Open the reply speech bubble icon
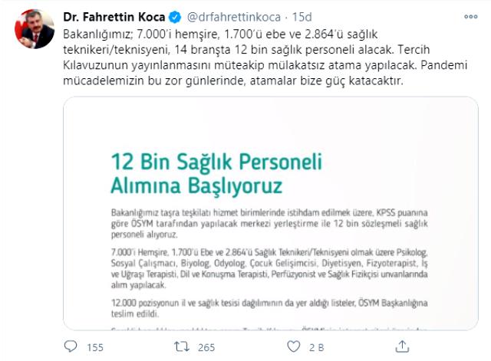The width and height of the screenshot is (491, 361). point(70,346)
